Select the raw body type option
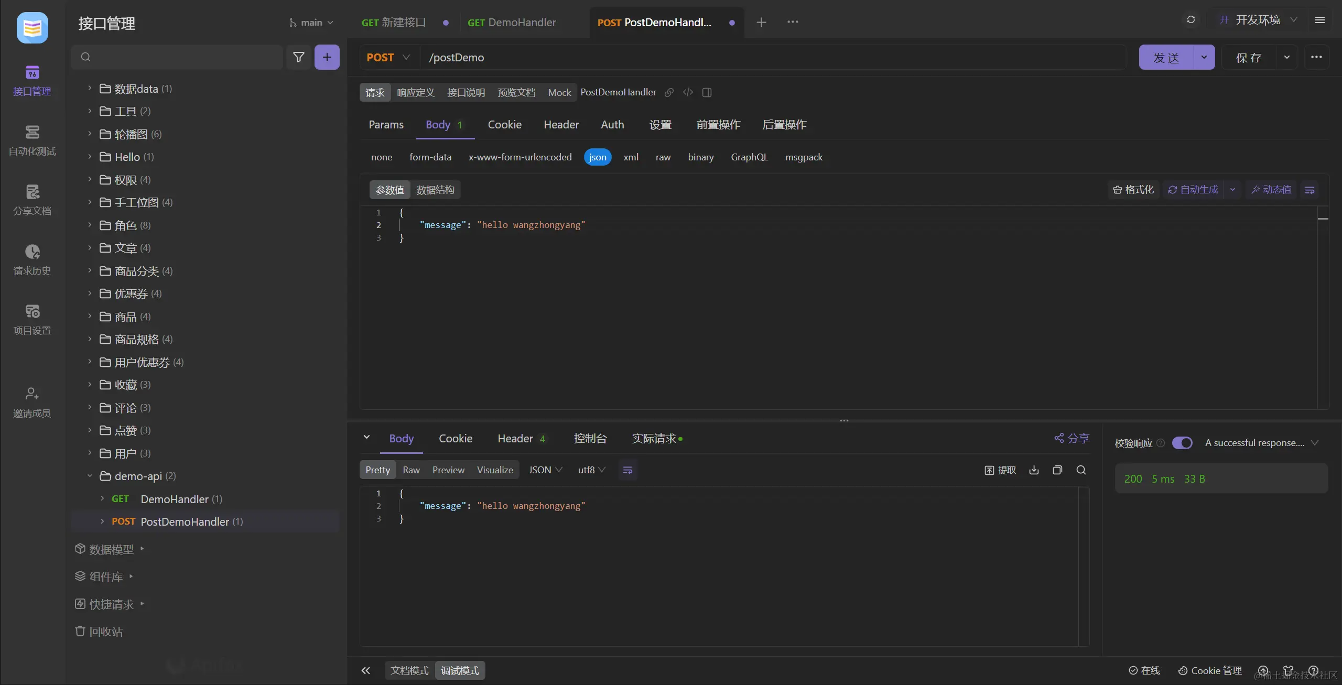The height and width of the screenshot is (685, 1342). coord(663,157)
